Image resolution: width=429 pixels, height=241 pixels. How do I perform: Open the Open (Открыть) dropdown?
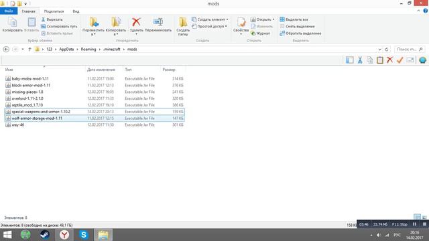[x=263, y=19]
